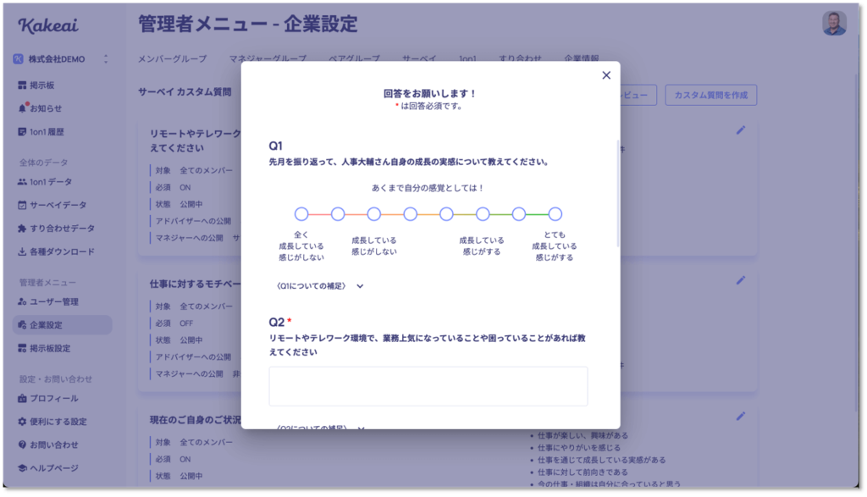Switch to the すり合わせ tab
867x497 pixels.
coord(520,58)
